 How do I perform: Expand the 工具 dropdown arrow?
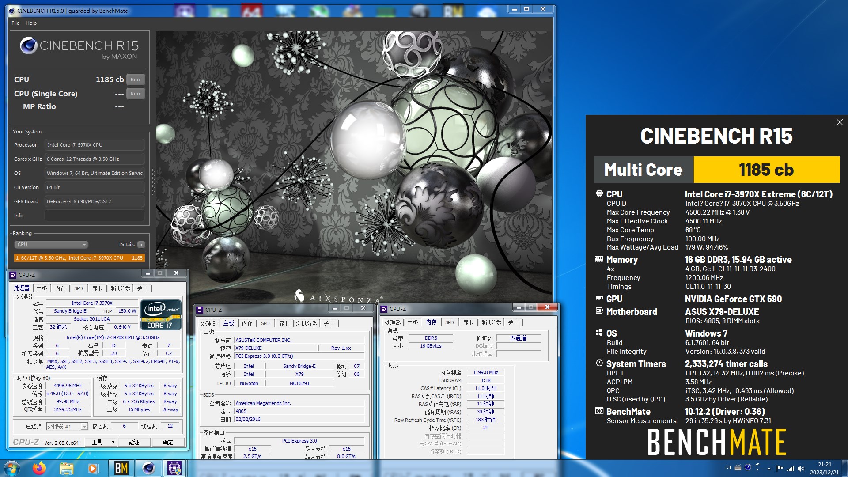point(113,442)
